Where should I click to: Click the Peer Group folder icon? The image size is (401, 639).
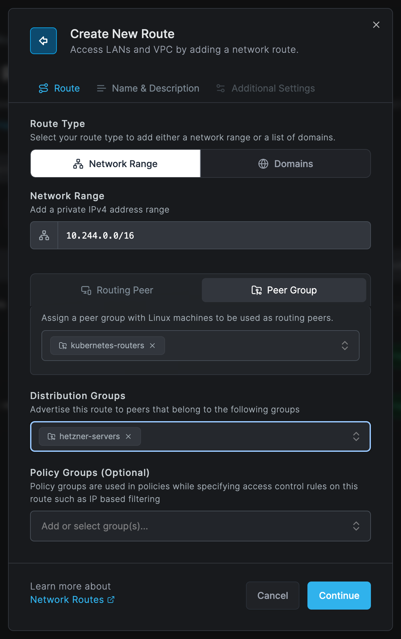coord(257,290)
